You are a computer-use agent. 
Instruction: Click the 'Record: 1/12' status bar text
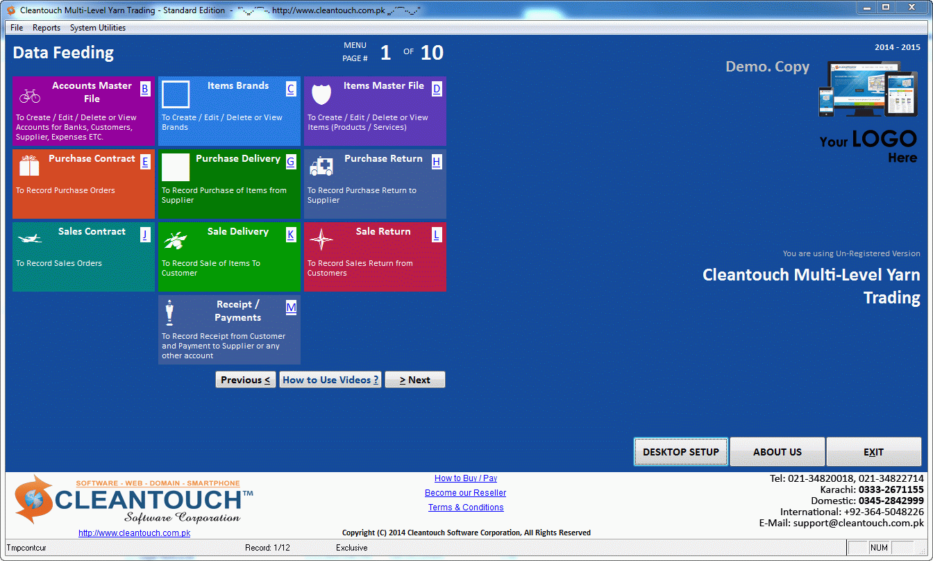coord(267,548)
